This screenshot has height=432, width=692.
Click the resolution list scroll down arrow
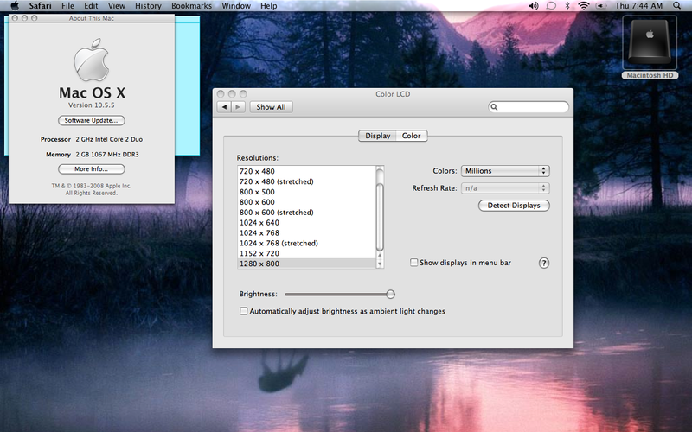[380, 264]
